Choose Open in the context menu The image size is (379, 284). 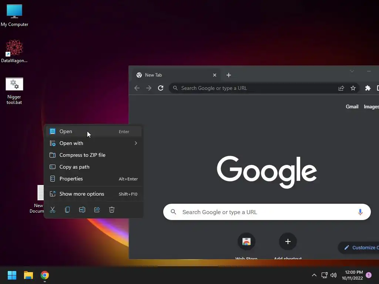tap(94, 131)
